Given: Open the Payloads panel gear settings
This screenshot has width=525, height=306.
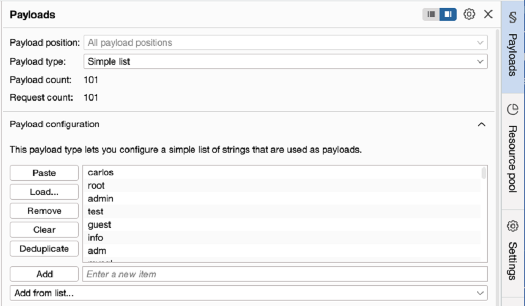Looking at the screenshot, I should [469, 14].
